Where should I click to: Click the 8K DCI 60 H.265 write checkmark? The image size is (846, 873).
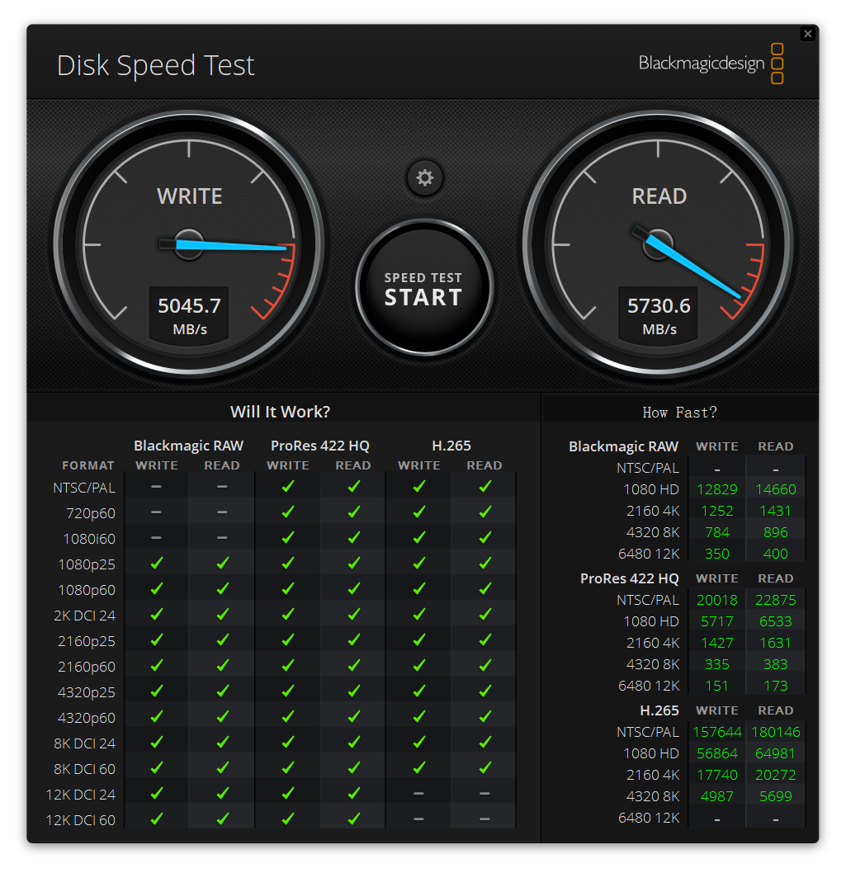click(419, 769)
